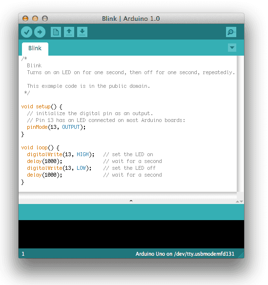Open the Serial Monitor
This screenshot has width=268, height=285.
pyautogui.click(x=231, y=32)
